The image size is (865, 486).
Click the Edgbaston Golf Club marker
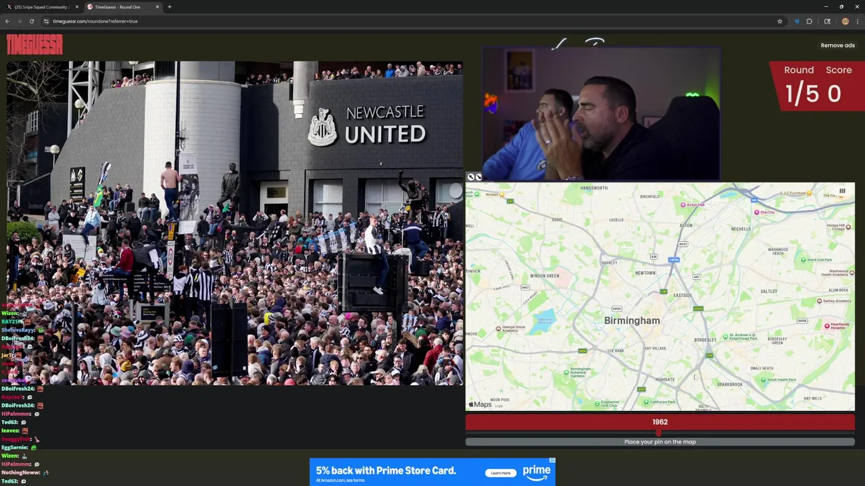pos(597,404)
